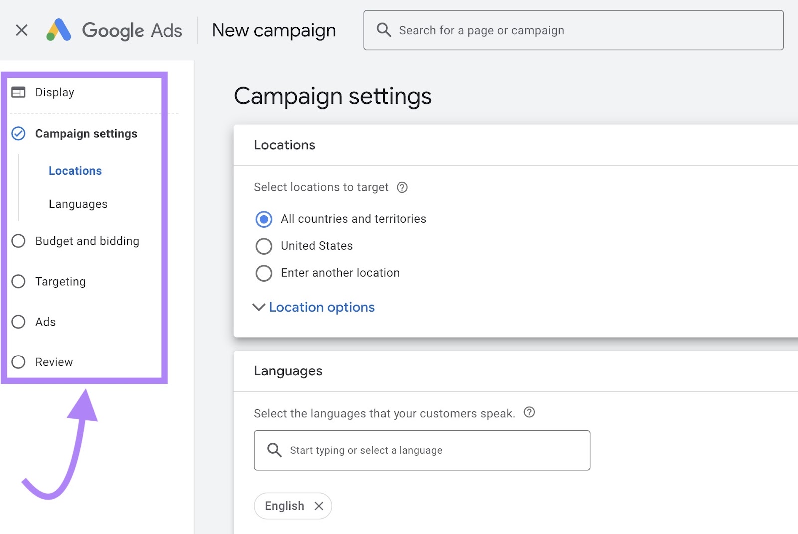The image size is (798, 534).
Task: Open the help icon next to location targeting
Action: tap(402, 187)
